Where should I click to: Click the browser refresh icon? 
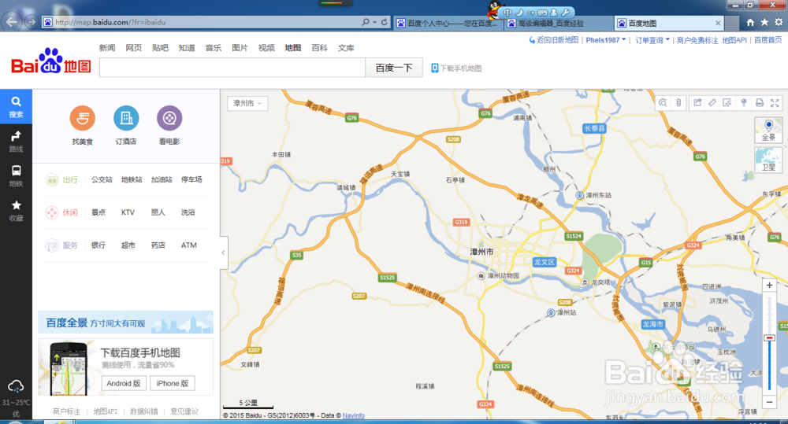pyautogui.click(x=385, y=22)
